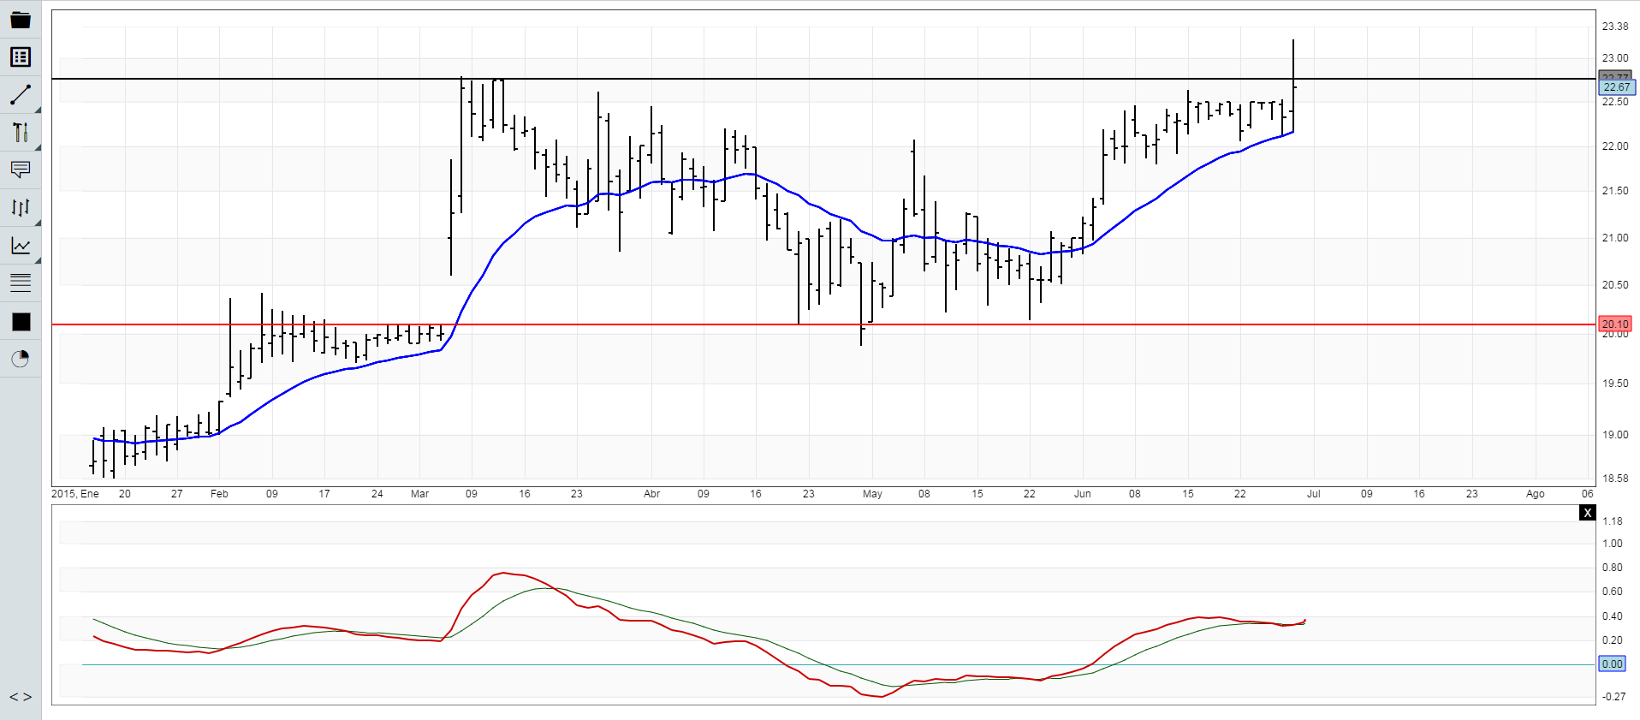Click the 'Feb' date axis label
This screenshot has width=1640, height=720.
coord(219,494)
